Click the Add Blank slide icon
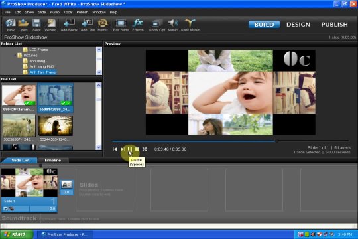This screenshot has width=358, height=239. [69, 25]
